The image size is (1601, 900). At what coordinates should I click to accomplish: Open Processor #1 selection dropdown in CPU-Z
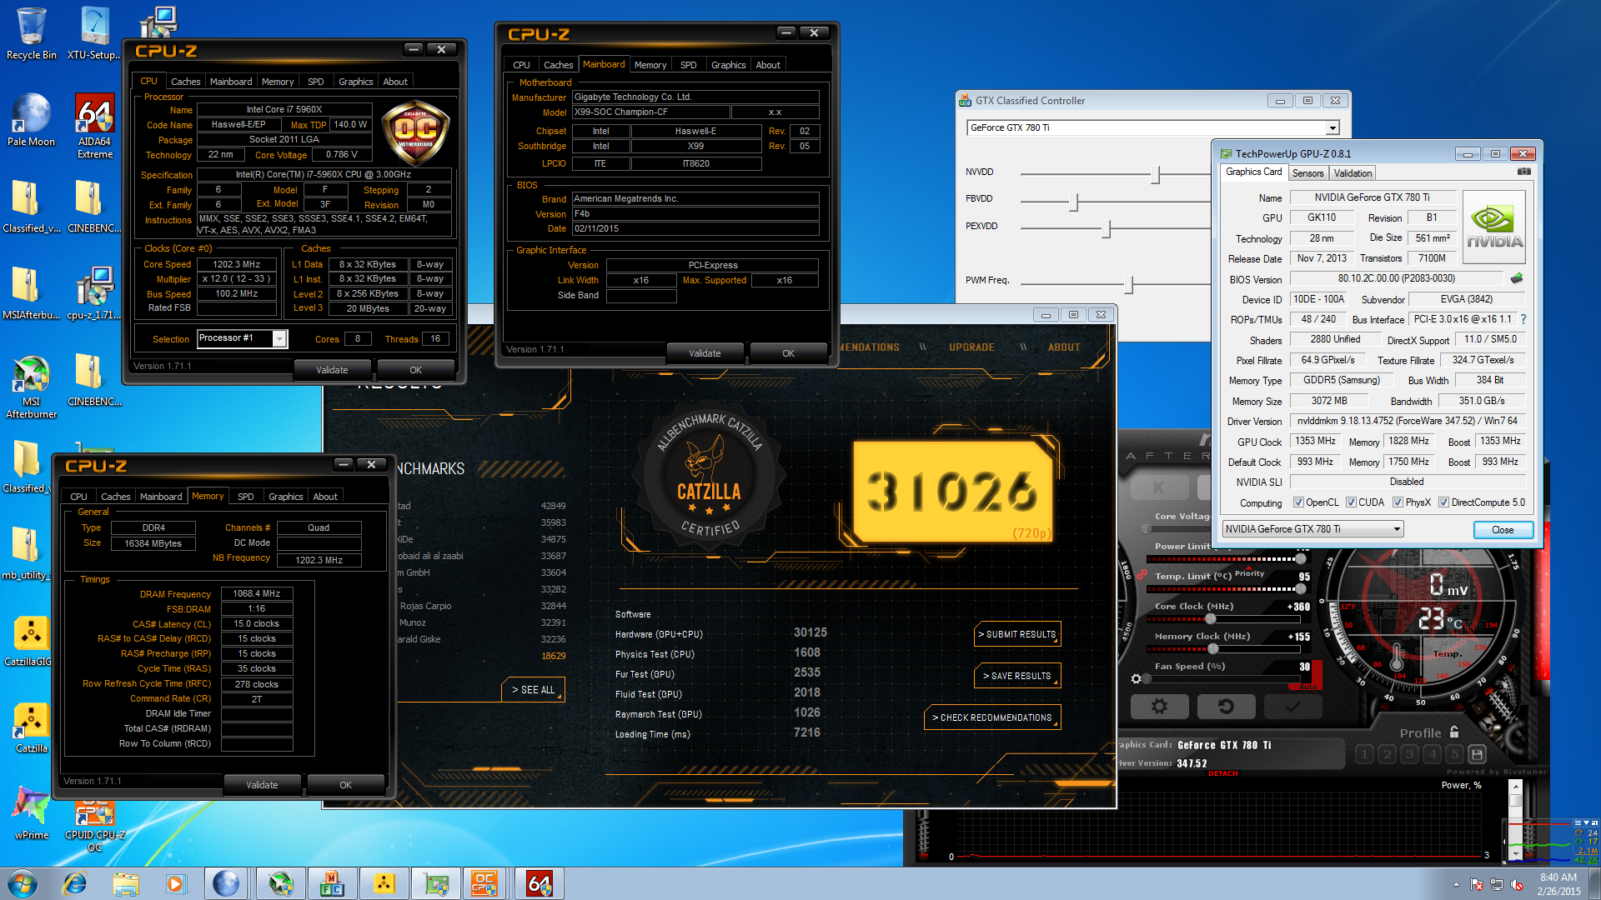pos(279,338)
